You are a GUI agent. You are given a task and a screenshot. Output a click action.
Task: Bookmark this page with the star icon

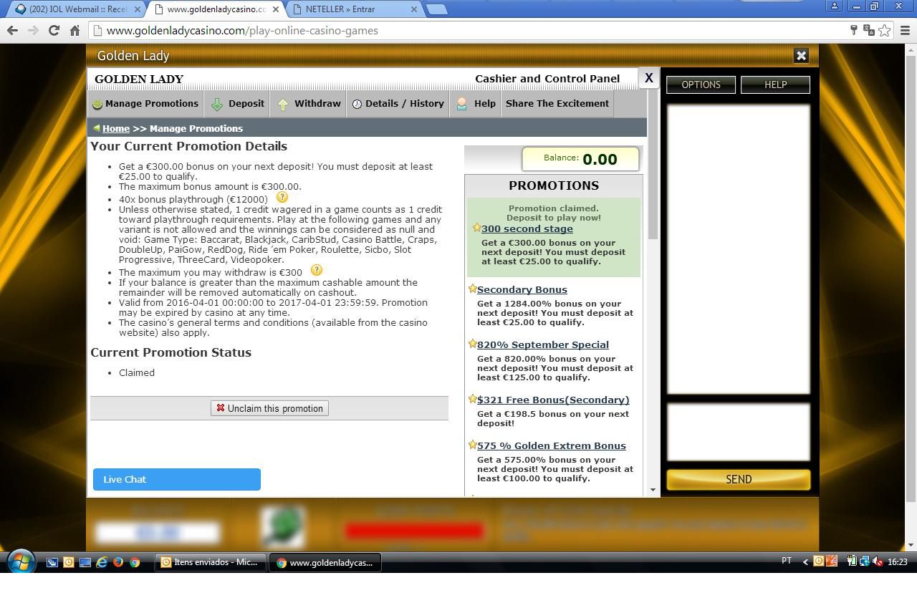[x=885, y=30]
